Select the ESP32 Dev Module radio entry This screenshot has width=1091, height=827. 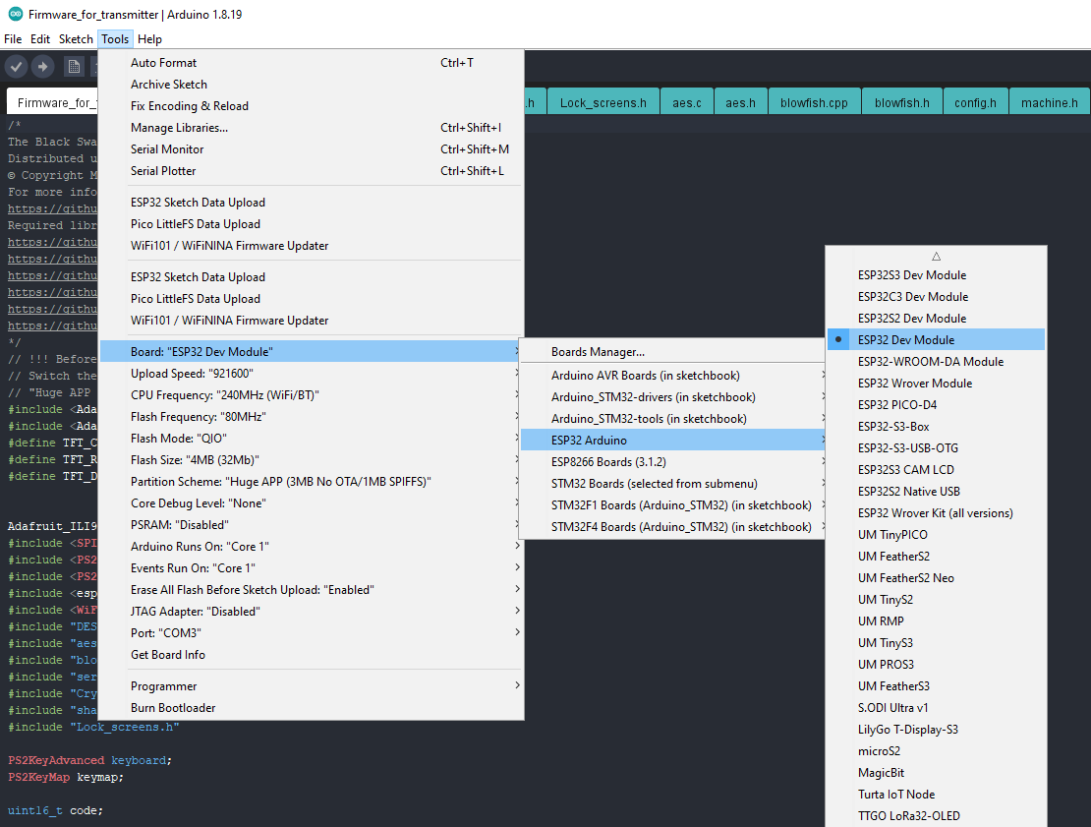point(936,339)
